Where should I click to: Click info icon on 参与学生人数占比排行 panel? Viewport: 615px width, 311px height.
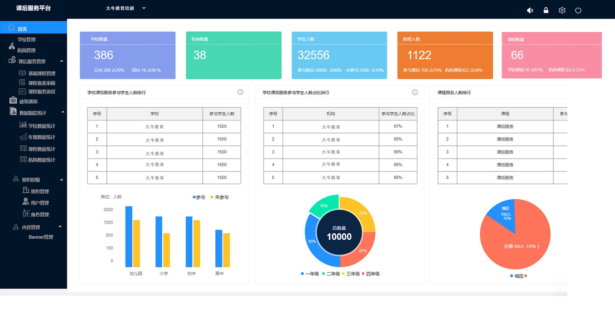[415, 92]
